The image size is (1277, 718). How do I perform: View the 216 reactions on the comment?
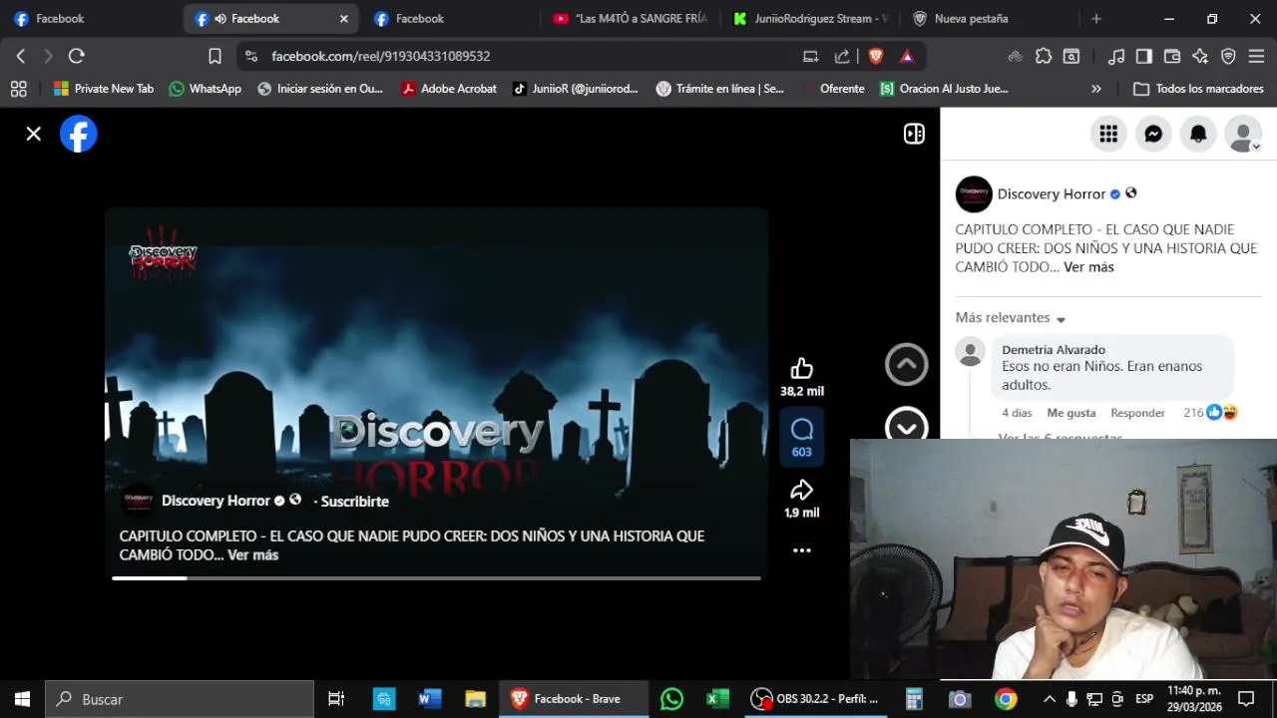(1210, 413)
